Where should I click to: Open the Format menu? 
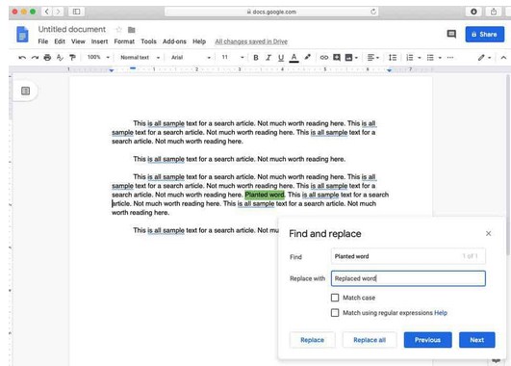tap(124, 41)
